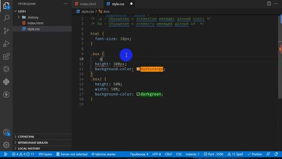282x159 pixels.
Task: Open the notifications bell in status bar
Action: [x=276, y=154]
